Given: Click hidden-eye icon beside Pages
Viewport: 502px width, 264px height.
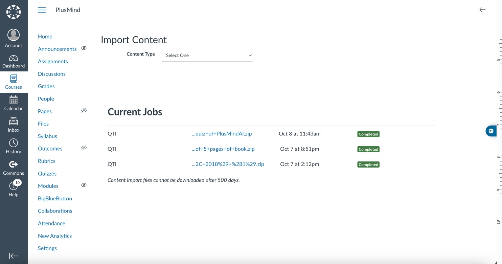Looking at the screenshot, I should [x=84, y=111].
